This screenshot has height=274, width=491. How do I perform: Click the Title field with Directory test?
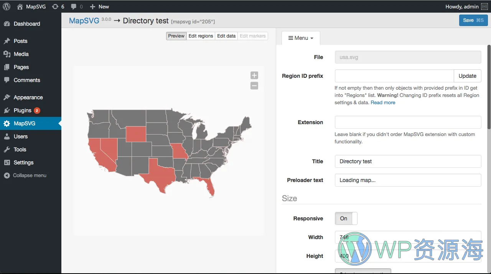tap(408, 161)
